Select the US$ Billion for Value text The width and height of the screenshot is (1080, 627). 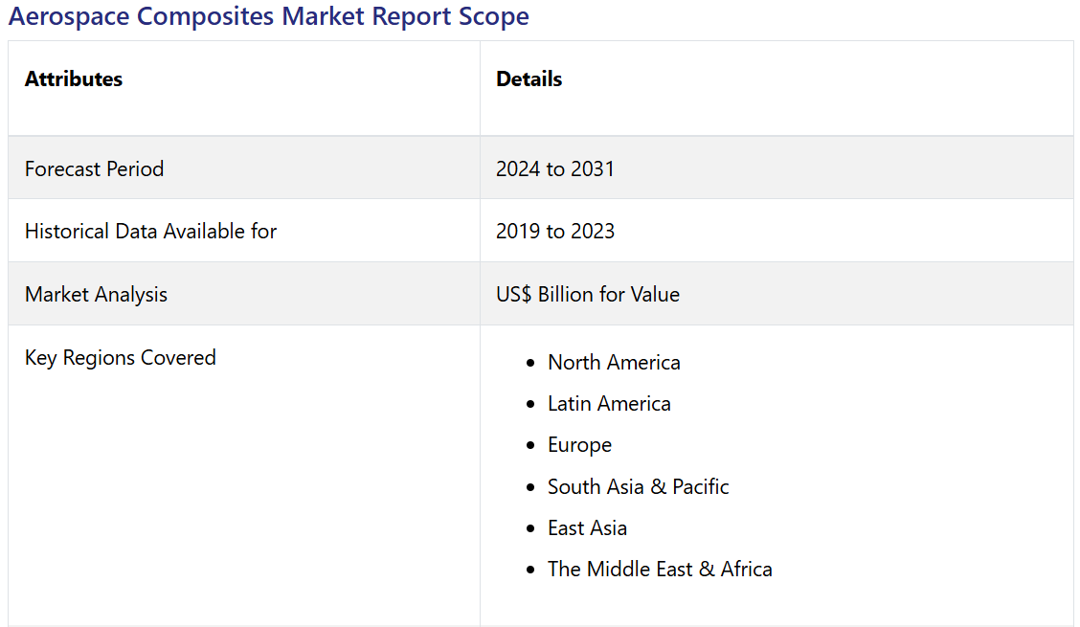click(588, 295)
